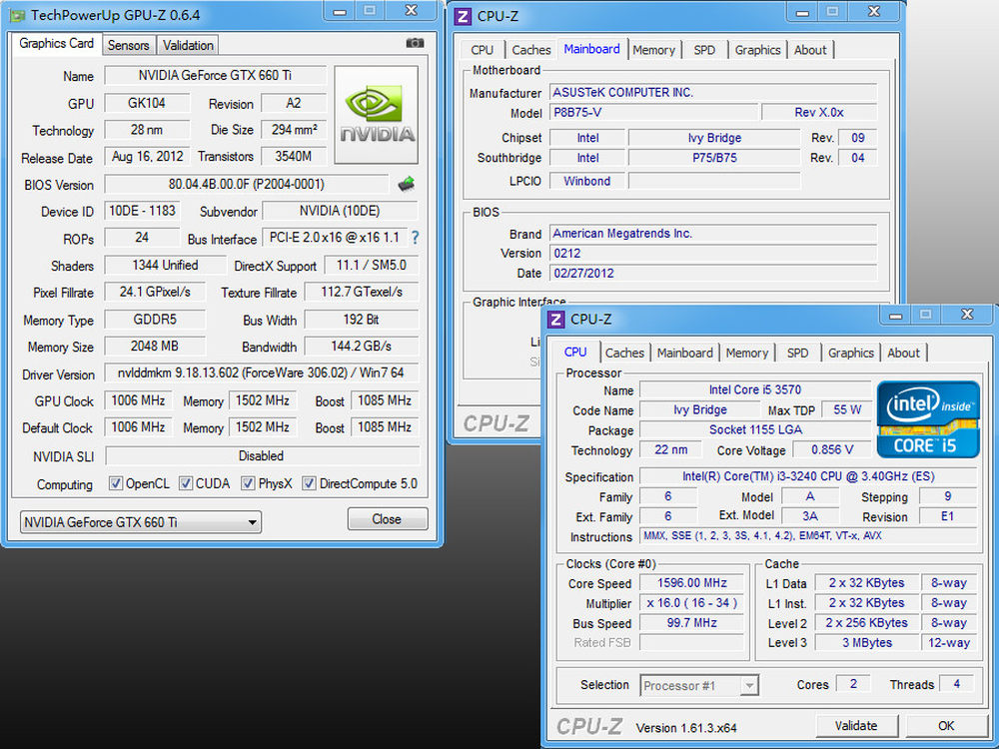Open the Mainboard tab in front CPU-Z window

(x=685, y=353)
